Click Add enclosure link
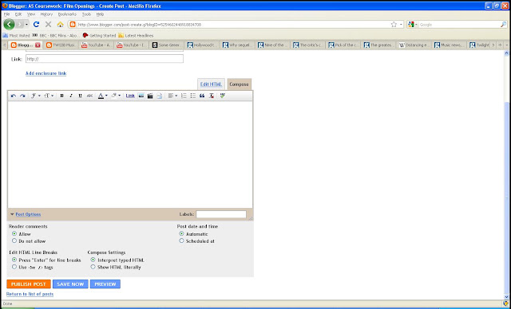Image resolution: width=511 pixels, height=309 pixels. pyautogui.click(x=46, y=73)
